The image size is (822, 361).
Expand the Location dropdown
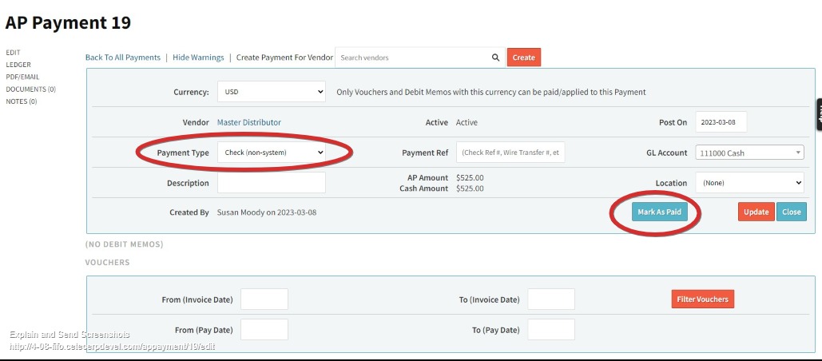(x=749, y=183)
